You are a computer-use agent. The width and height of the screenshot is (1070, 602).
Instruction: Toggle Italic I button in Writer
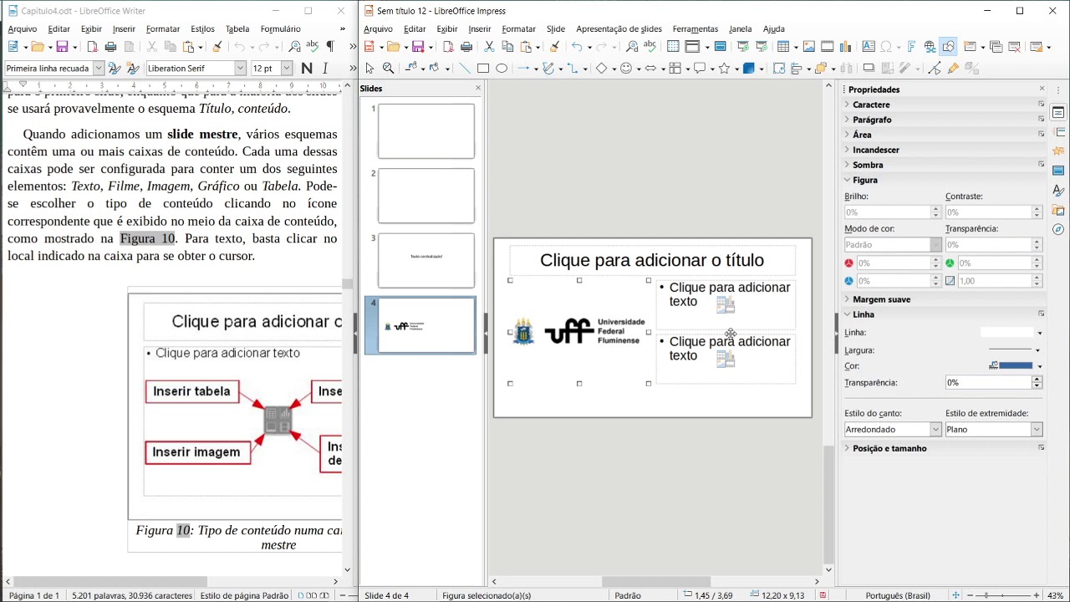click(325, 69)
